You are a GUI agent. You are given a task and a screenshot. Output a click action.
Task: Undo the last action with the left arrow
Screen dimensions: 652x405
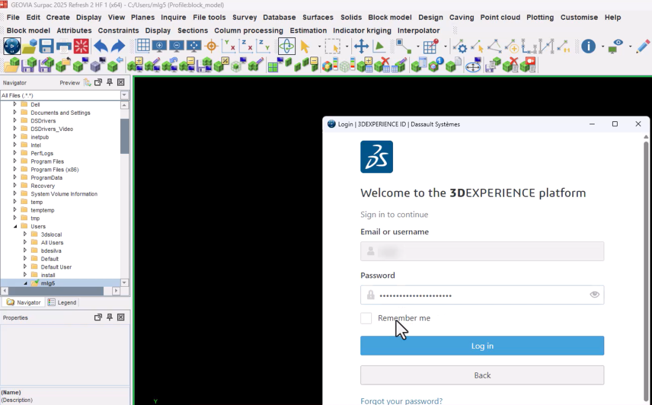pos(101,46)
